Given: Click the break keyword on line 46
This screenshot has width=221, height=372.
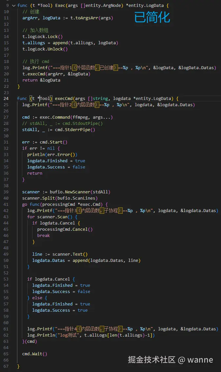Looking at the screenshot, I should point(43,236).
